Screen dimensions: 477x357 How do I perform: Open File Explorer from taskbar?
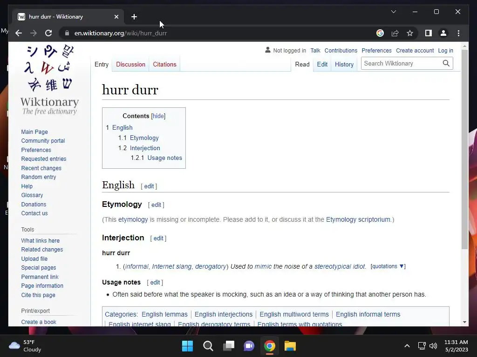(290, 346)
